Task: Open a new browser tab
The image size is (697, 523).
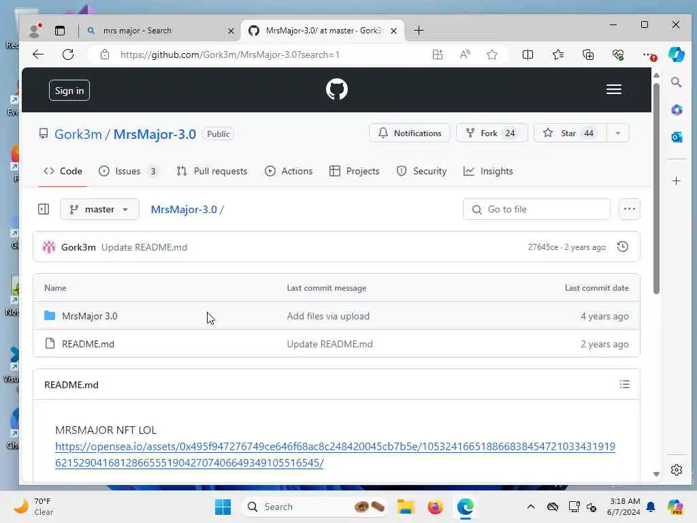Action: [419, 30]
